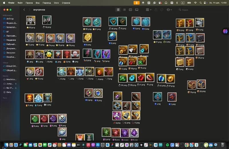Screen dimensions: 229x149
Task: Click the forward navigation arrow
Action: [x=29, y=10]
